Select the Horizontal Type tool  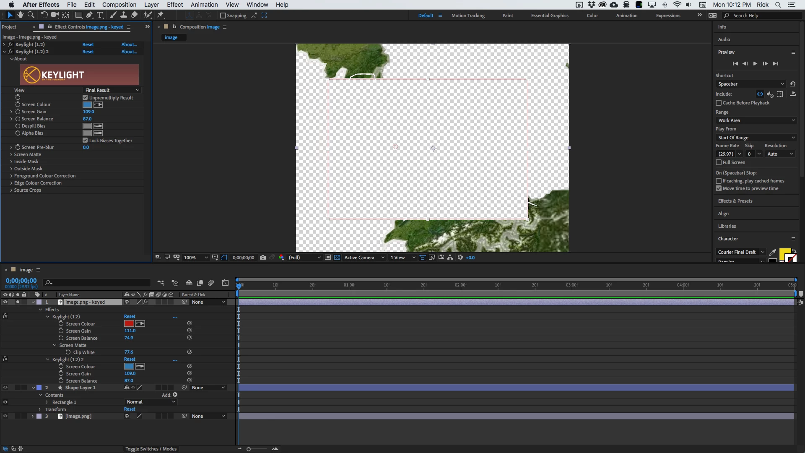(x=100, y=15)
